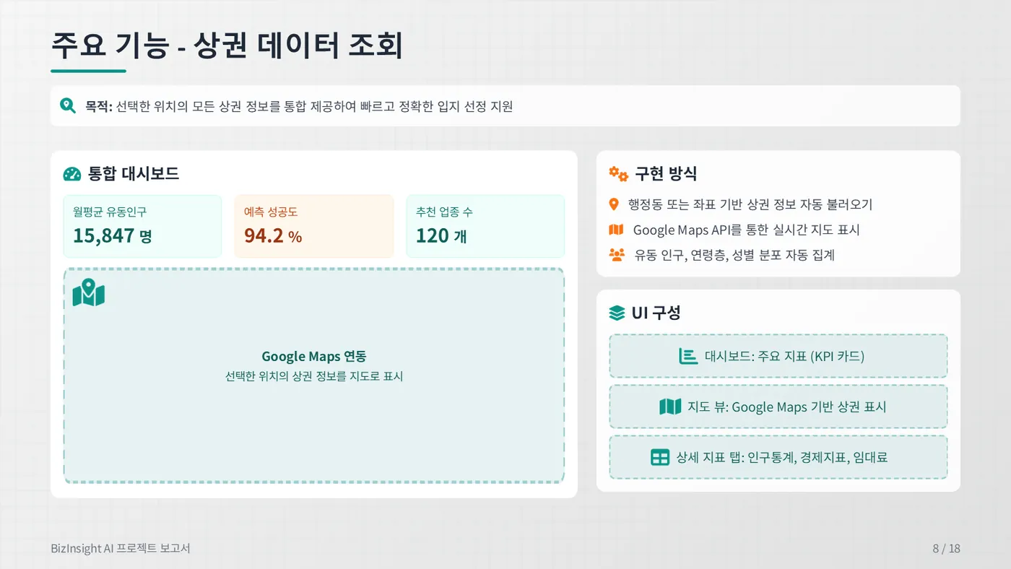Image resolution: width=1011 pixels, height=569 pixels.
Task: Click the text 행정동 또는 좌표 기반 상권 정보 자동 불러오기
Action: point(750,204)
